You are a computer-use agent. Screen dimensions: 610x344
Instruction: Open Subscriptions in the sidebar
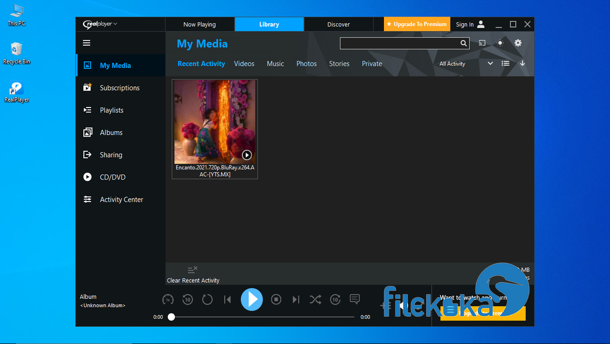[x=121, y=88]
